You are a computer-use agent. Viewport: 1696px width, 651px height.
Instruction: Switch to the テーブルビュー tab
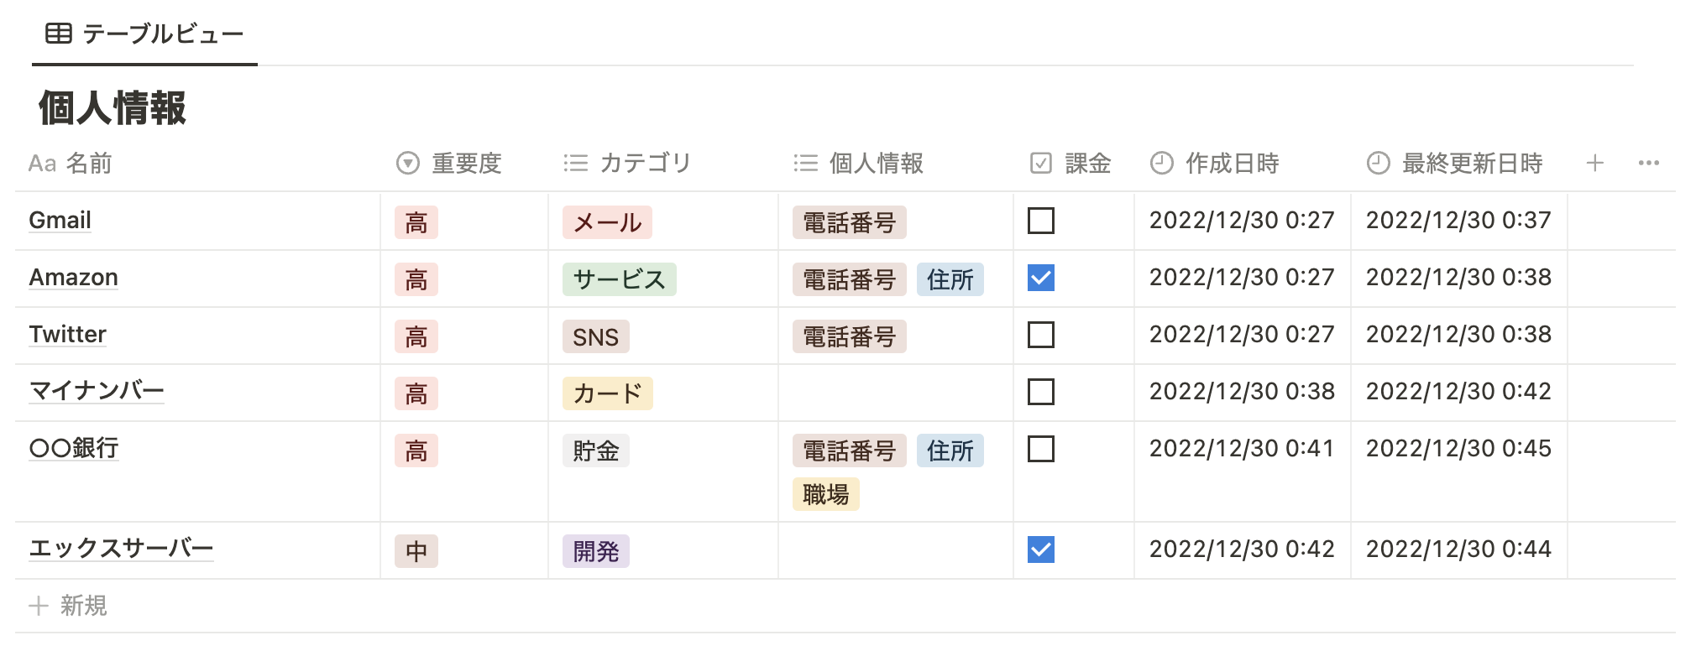144,34
